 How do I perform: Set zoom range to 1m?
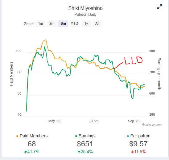pos(40,24)
